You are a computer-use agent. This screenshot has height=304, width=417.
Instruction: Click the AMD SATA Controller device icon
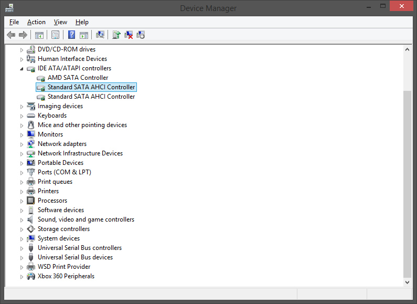click(x=41, y=78)
